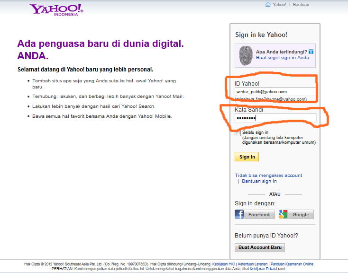Open Kebijakan HKI footer link
This screenshot has width=348, height=273.
(223, 264)
